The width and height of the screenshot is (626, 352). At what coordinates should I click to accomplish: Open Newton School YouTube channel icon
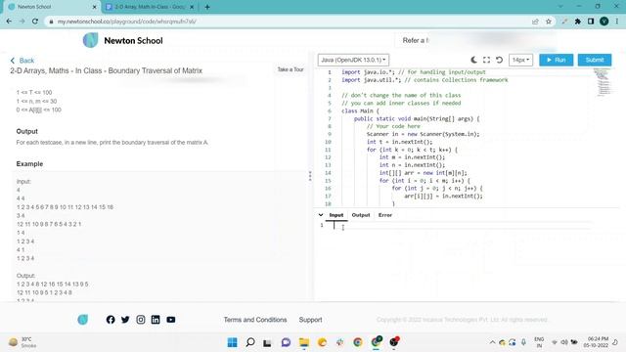tap(171, 320)
